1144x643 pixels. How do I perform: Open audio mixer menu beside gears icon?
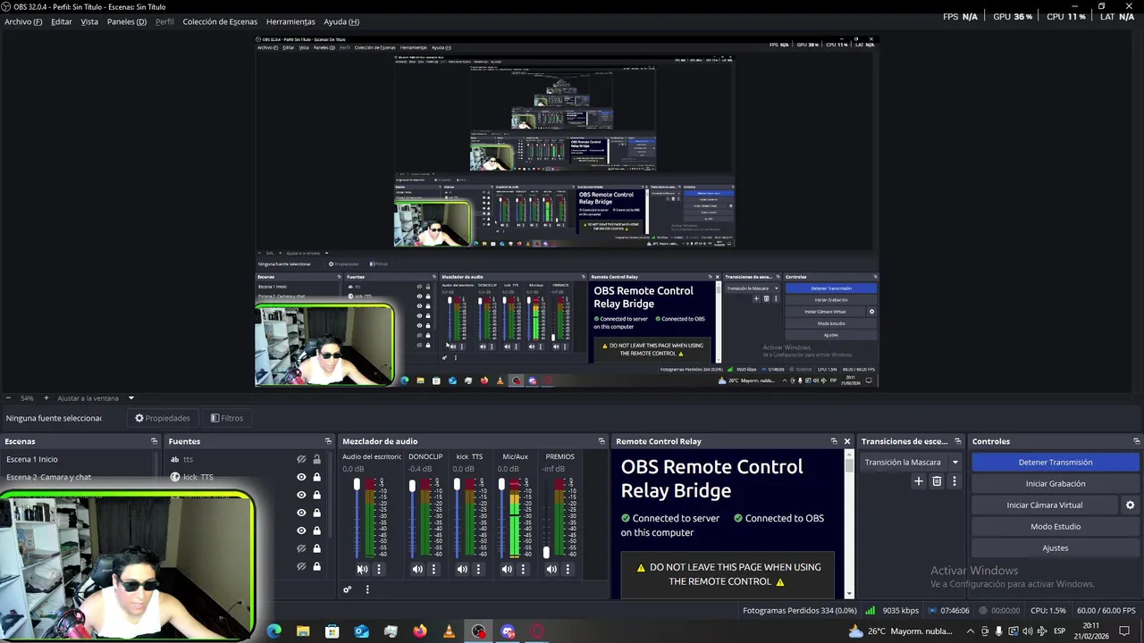(x=366, y=589)
